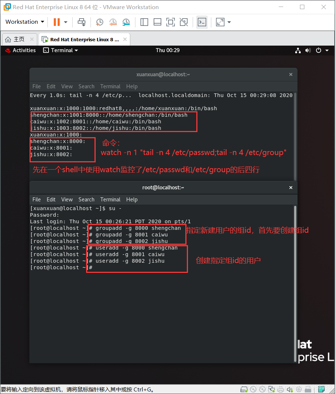Image resolution: width=335 pixels, height=394 pixels.
Task: Expand the GNOME system menu arrow
Action: pos(327,50)
